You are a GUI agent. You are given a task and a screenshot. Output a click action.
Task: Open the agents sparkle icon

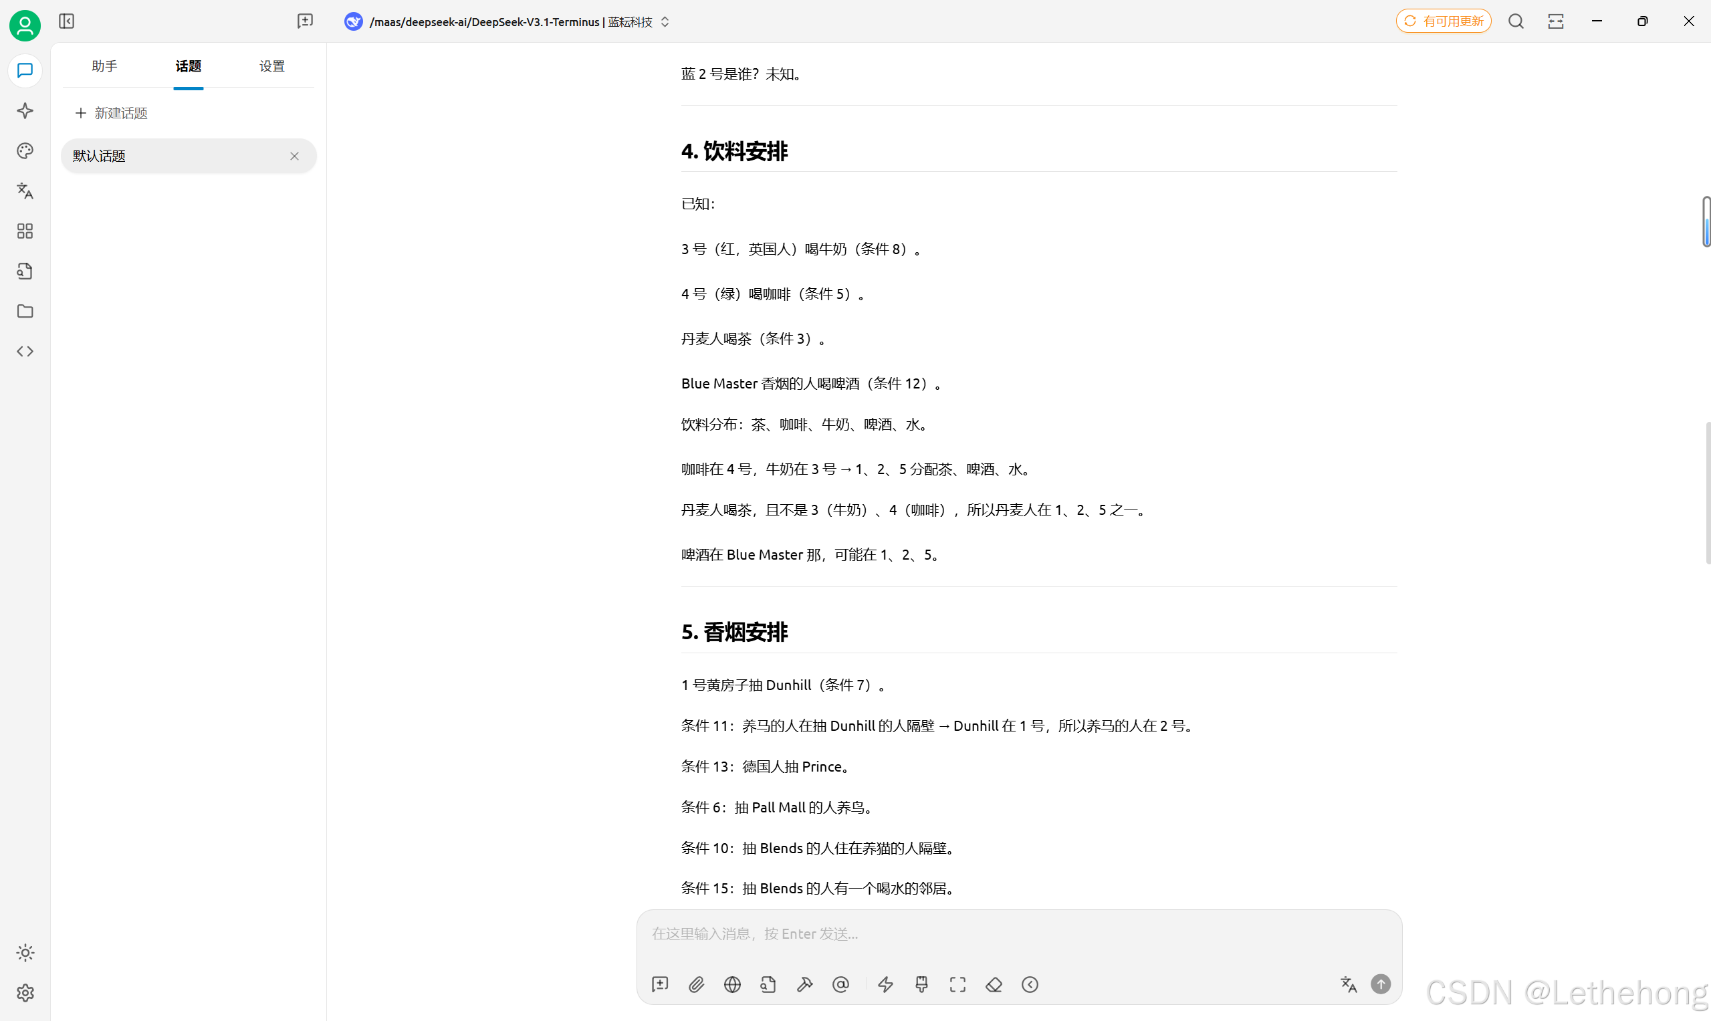[x=25, y=111]
